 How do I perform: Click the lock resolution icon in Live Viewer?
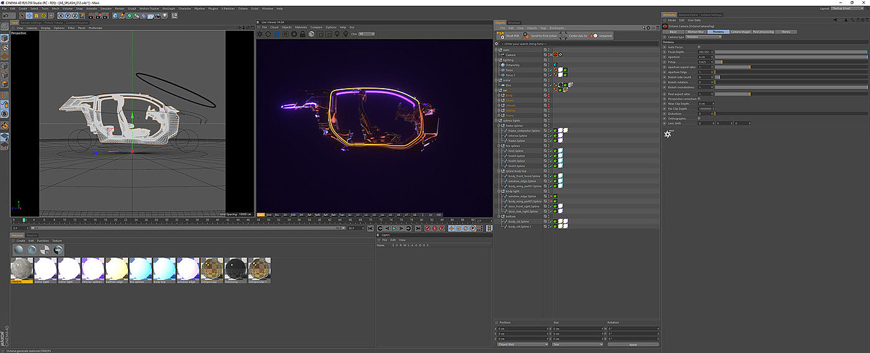302,34
